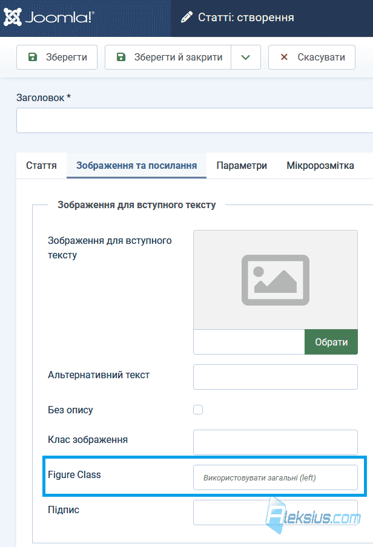
Task: Select the Зображення та посилання tab
Action: [137, 165]
